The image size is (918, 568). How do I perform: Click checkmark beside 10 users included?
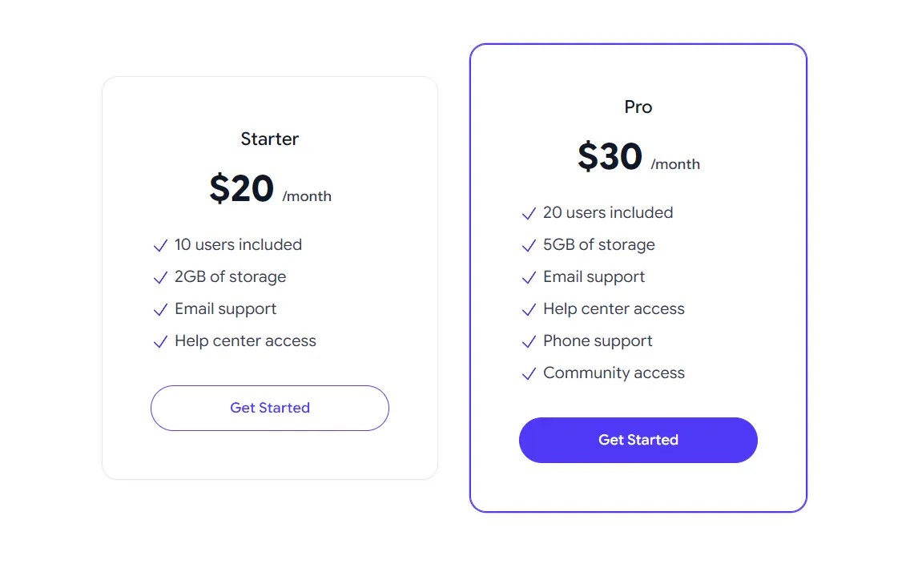(x=160, y=245)
